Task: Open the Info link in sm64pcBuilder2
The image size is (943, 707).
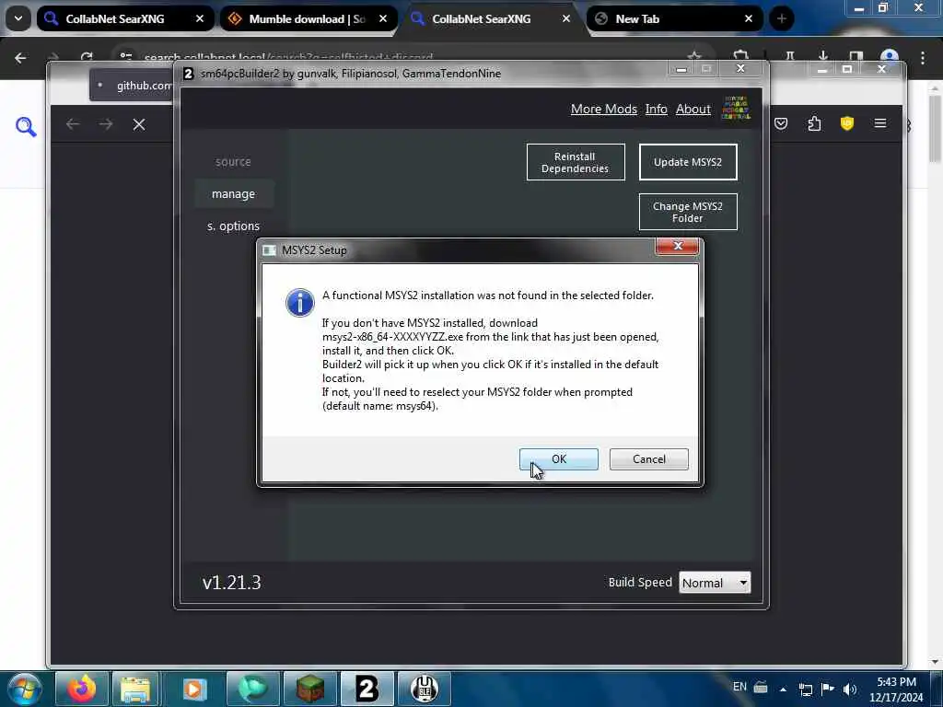Action: tap(656, 109)
